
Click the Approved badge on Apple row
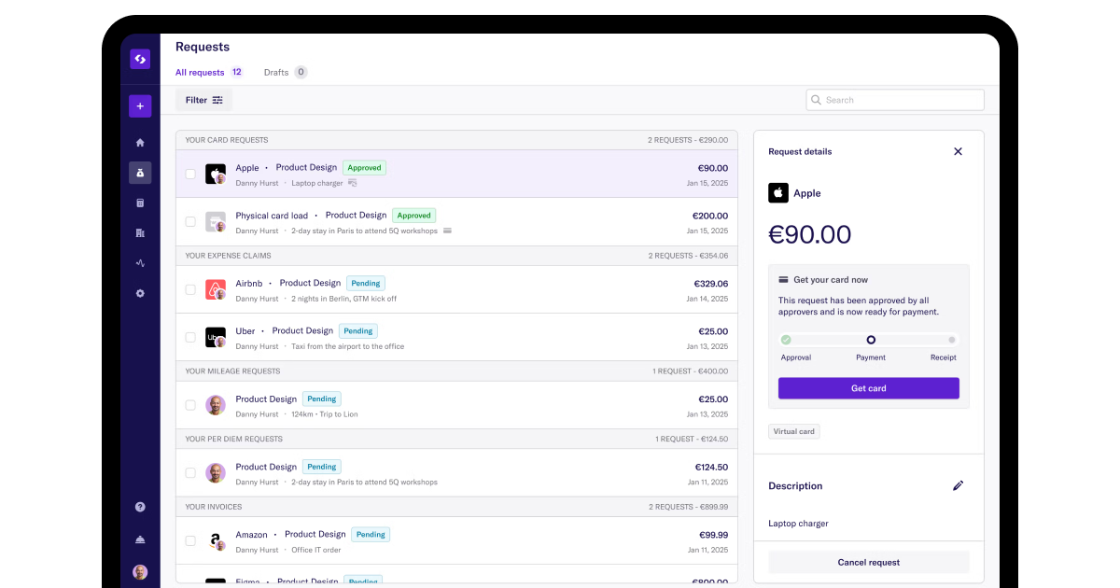tap(364, 168)
